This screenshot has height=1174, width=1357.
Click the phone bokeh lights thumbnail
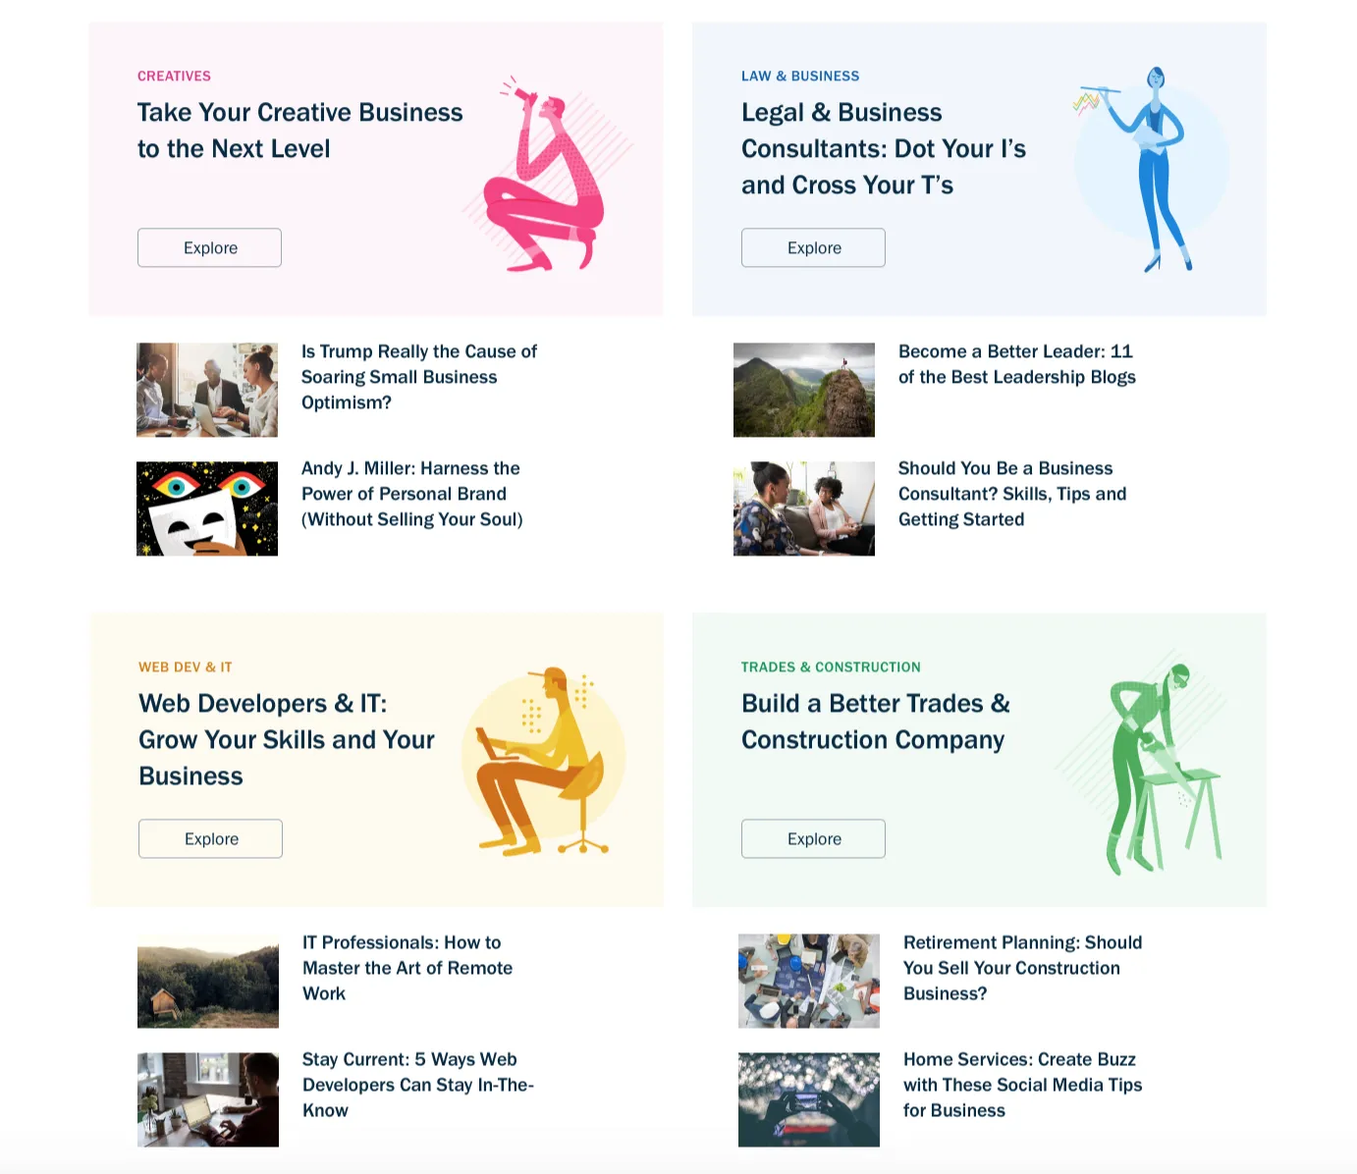(x=809, y=1099)
